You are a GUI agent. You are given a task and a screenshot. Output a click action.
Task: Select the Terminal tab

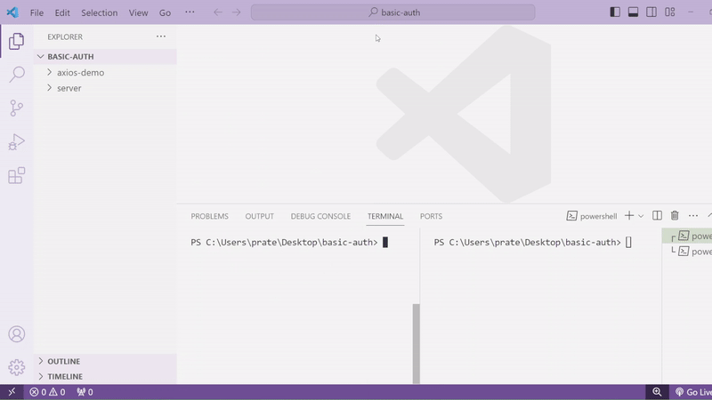click(385, 216)
